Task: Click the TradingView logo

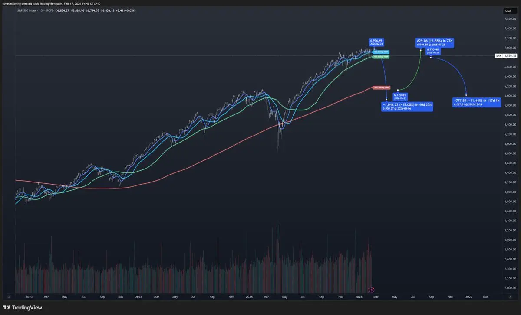Action: (23, 307)
